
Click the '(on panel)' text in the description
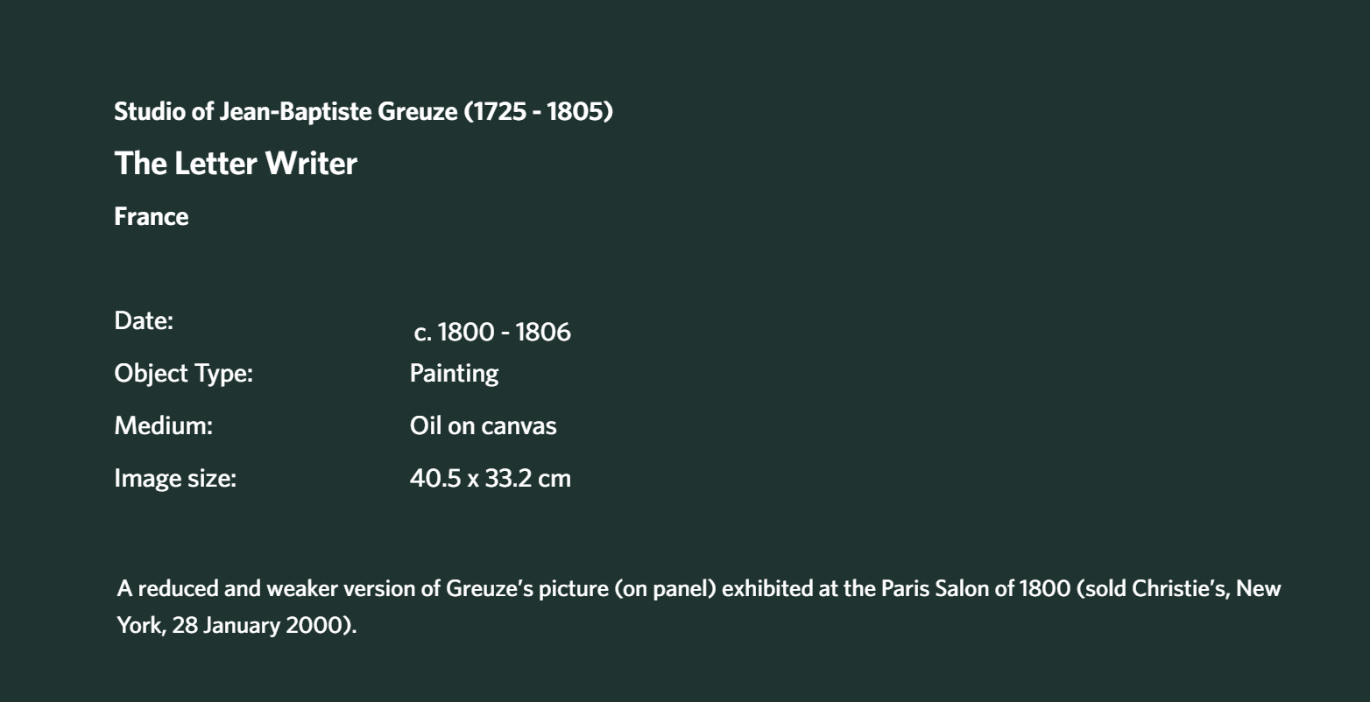(x=667, y=589)
